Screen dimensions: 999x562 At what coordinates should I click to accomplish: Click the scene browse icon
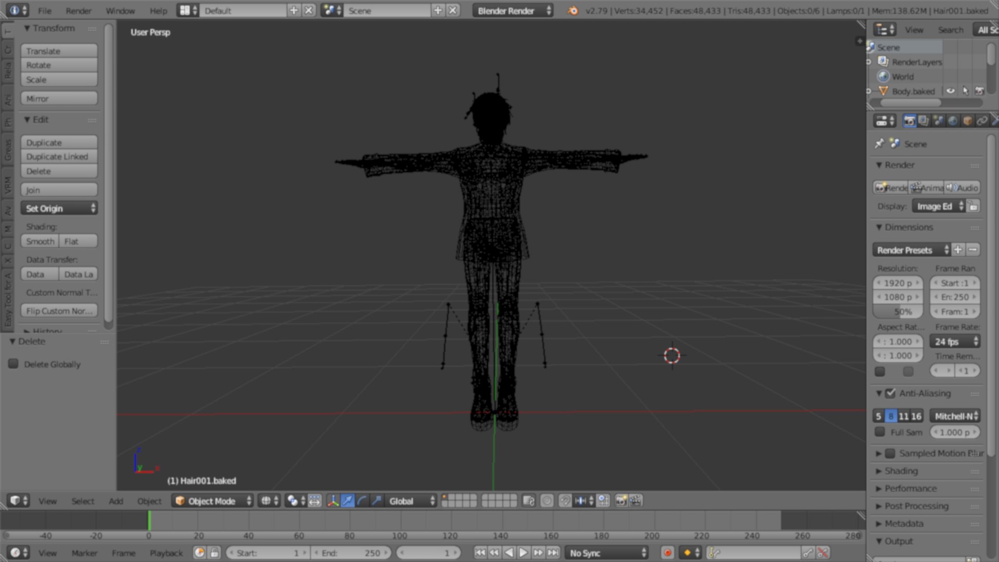pyautogui.click(x=332, y=10)
